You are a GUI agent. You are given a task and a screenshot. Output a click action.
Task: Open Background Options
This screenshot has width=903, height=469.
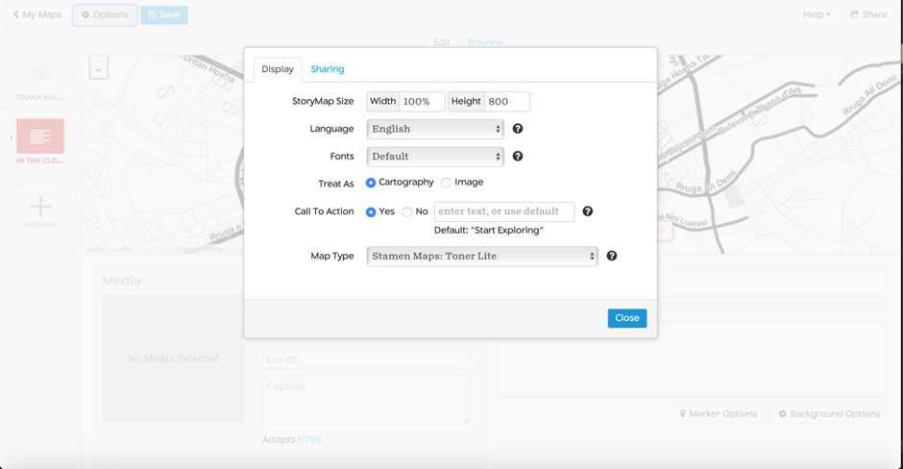coord(829,414)
